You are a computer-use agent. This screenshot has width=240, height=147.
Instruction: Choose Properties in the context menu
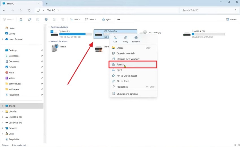(133, 87)
